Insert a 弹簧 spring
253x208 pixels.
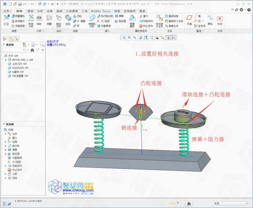pyautogui.click(x=119, y=16)
